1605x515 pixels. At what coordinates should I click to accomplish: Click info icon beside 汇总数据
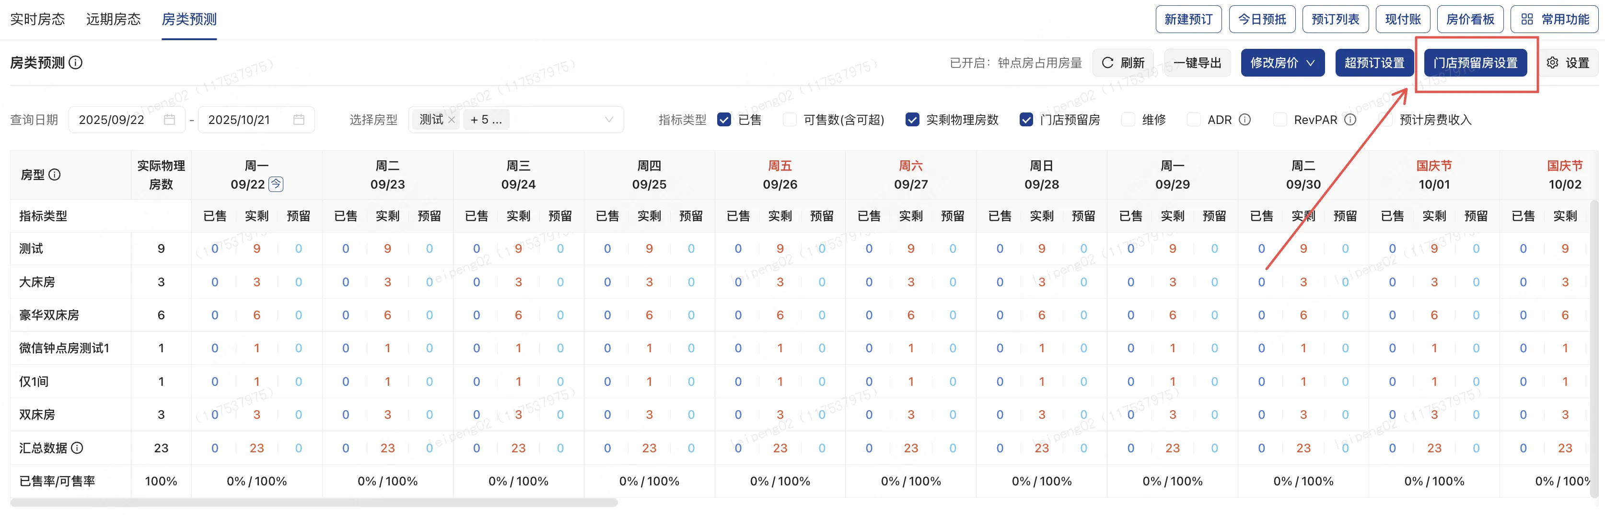click(77, 448)
